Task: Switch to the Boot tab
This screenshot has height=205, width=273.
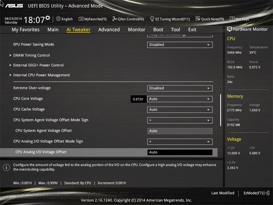Action: [x=158, y=29]
